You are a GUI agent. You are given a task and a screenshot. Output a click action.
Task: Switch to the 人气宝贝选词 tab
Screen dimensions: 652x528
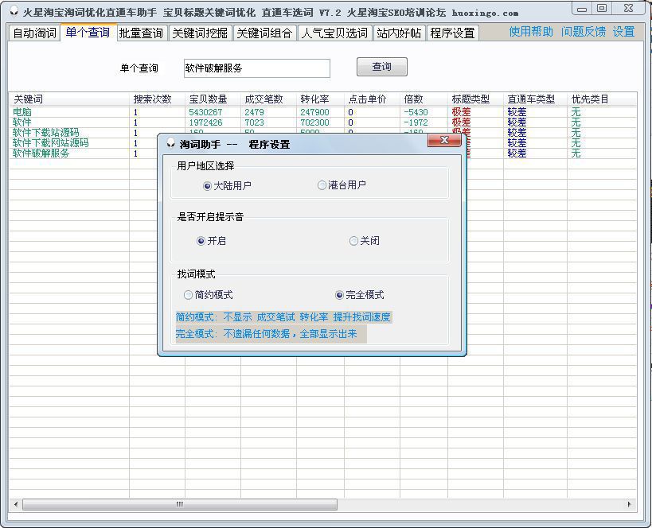332,35
